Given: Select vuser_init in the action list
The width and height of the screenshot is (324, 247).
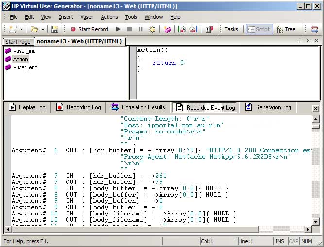Looking at the screenshot, I should (x=24, y=51).
